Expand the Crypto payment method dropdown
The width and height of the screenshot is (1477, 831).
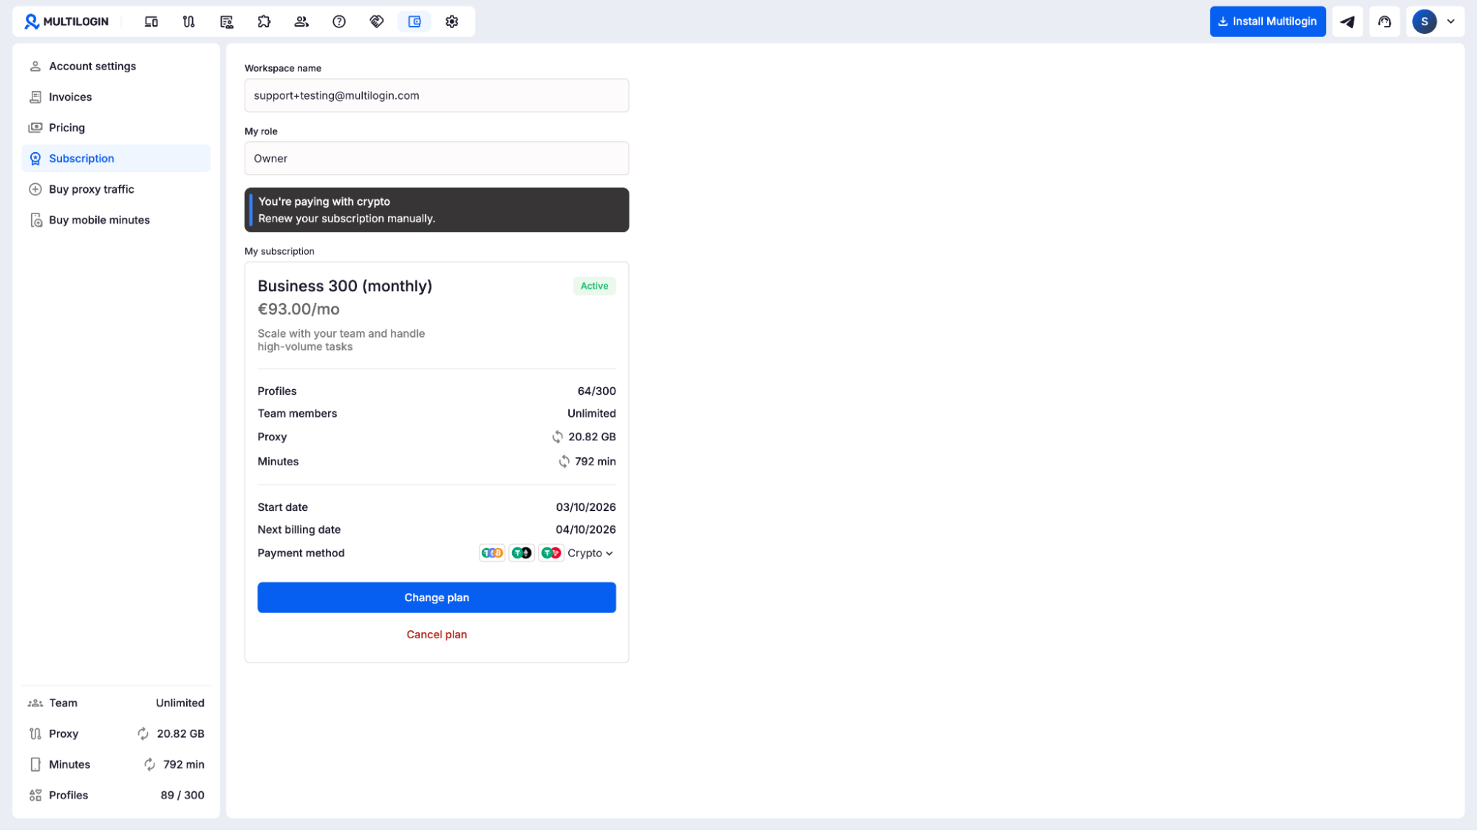click(x=590, y=553)
